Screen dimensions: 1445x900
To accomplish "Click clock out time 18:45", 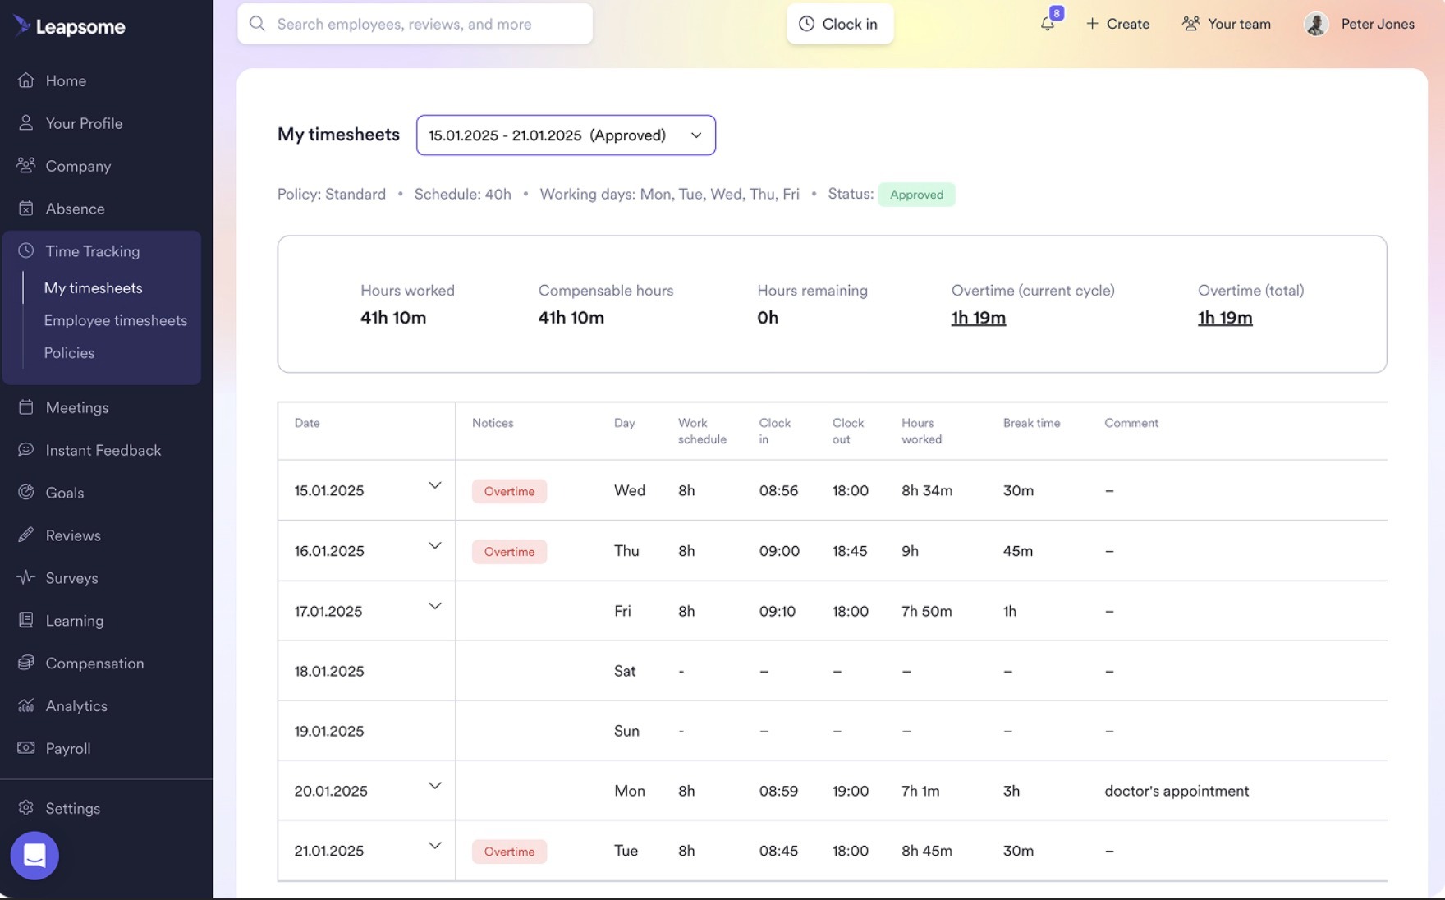I will pyautogui.click(x=850, y=551).
